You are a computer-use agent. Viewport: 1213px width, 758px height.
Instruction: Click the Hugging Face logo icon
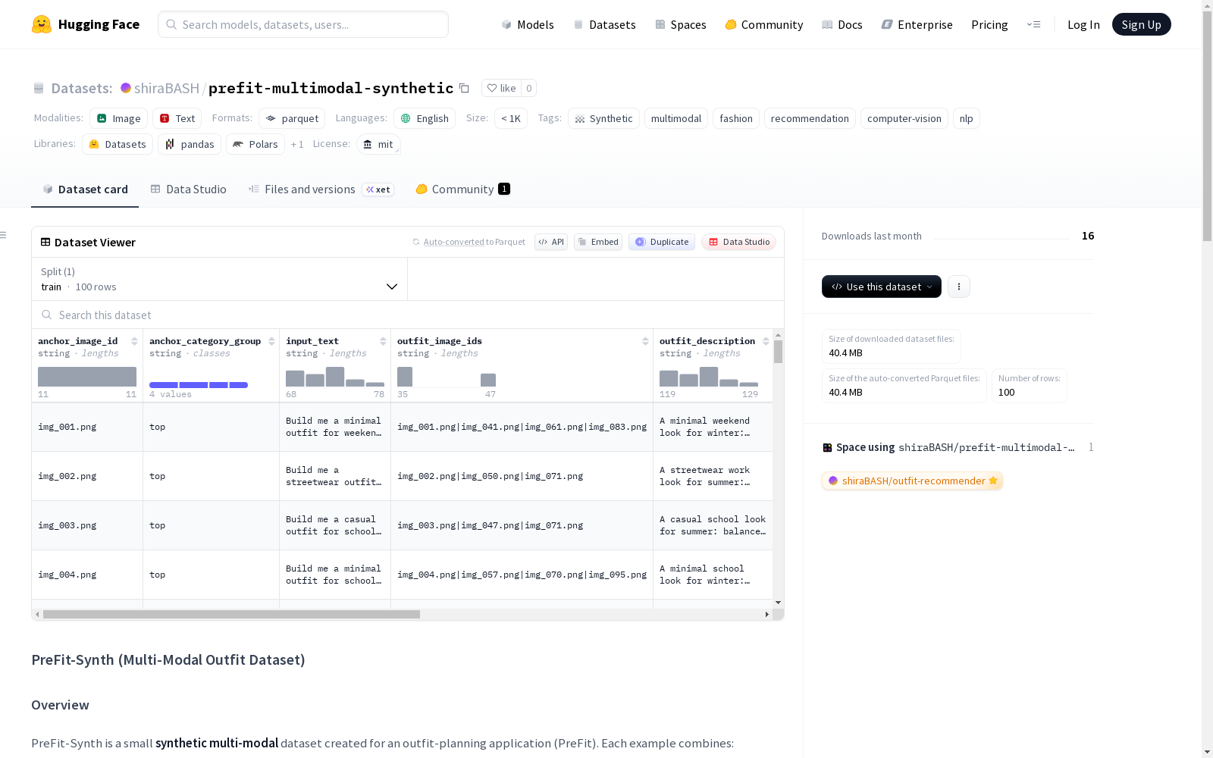(42, 24)
